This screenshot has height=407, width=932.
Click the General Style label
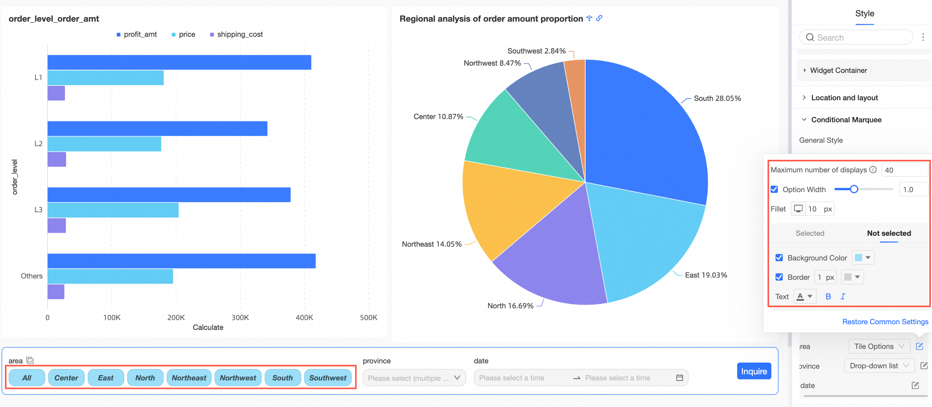[x=821, y=140]
